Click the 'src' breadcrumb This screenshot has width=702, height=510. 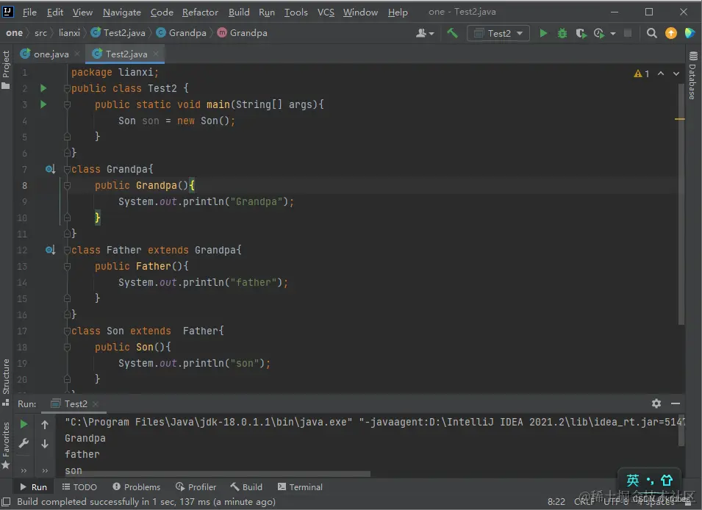point(40,32)
